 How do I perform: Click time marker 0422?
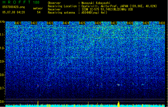click(34, 23)
